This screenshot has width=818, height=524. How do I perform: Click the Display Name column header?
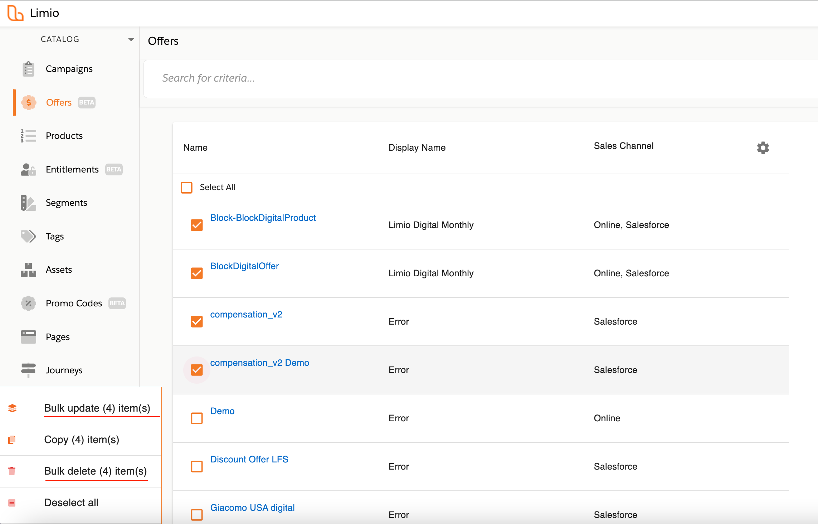(x=417, y=148)
